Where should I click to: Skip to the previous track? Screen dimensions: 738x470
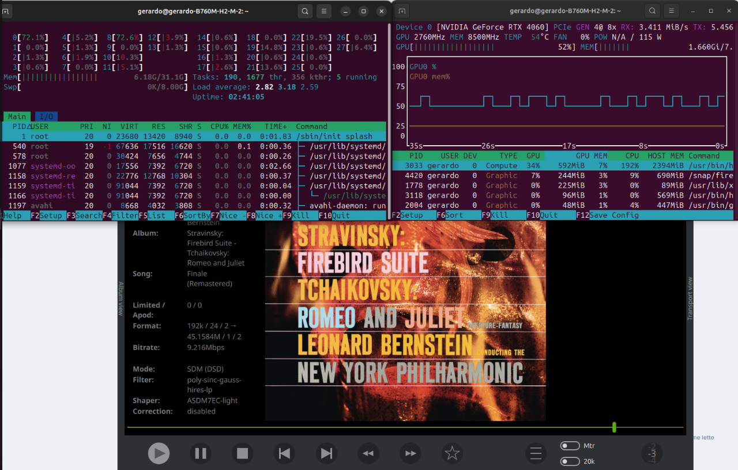pos(284,453)
